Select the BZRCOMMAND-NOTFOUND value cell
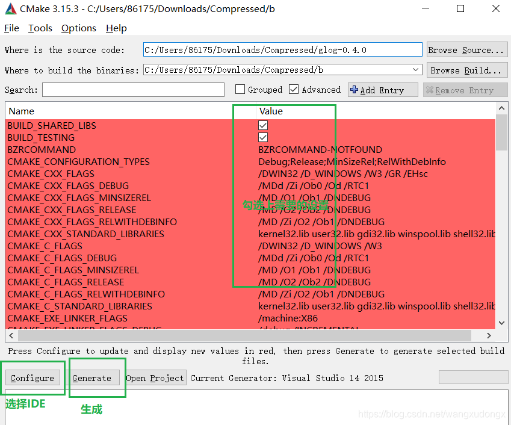 point(320,150)
